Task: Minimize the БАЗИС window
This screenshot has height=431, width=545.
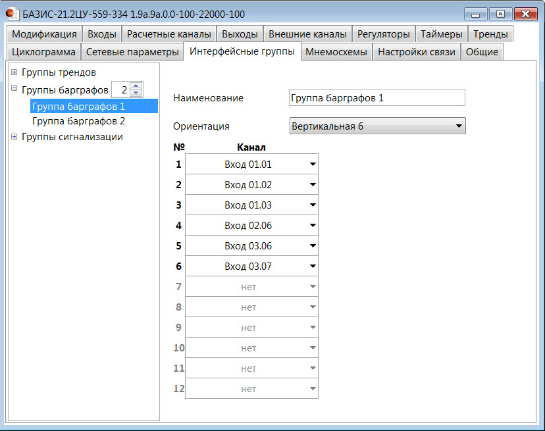Action: (x=475, y=14)
